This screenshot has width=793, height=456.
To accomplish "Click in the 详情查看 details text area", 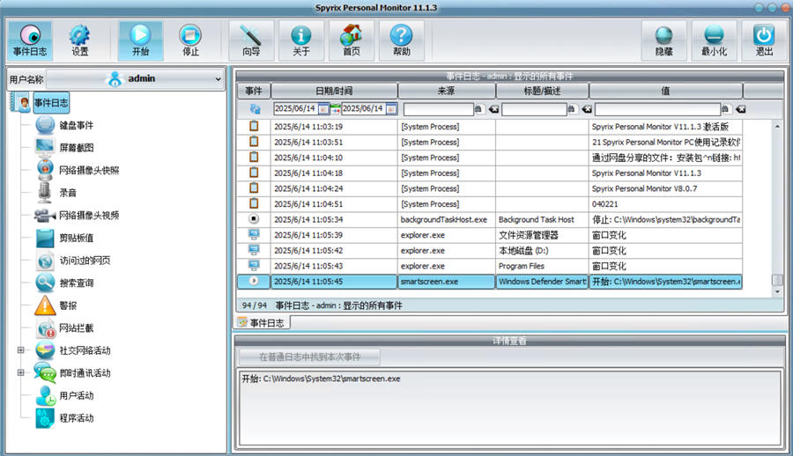I will [510, 408].
